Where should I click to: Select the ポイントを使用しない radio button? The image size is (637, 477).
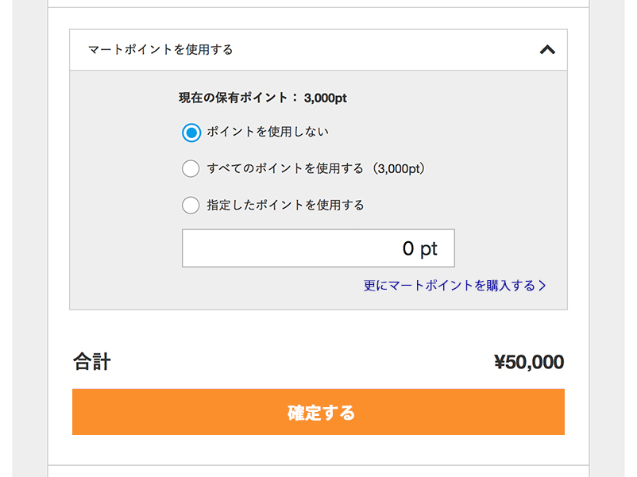(x=191, y=133)
